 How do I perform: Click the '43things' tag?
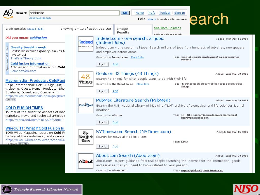pos(187,84)
